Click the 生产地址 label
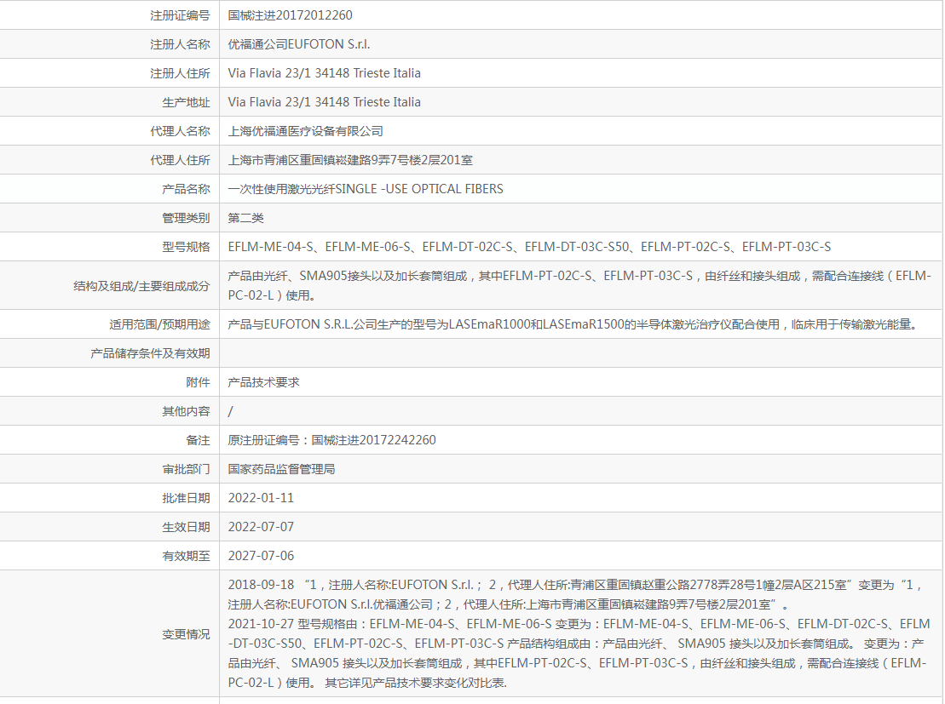 [x=186, y=102]
